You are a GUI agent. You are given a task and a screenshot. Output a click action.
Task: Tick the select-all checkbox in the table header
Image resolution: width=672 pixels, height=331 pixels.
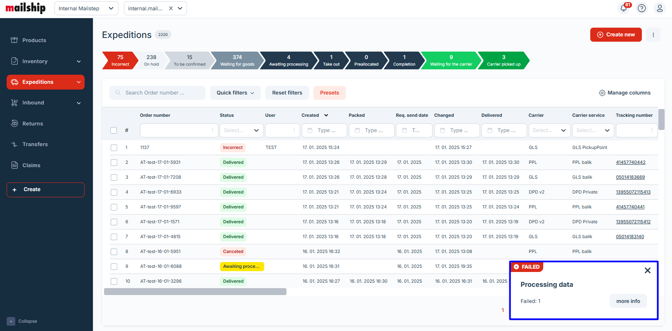tap(114, 130)
